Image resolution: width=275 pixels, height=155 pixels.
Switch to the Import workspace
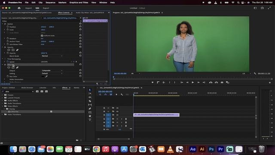click(x=28, y=8)
